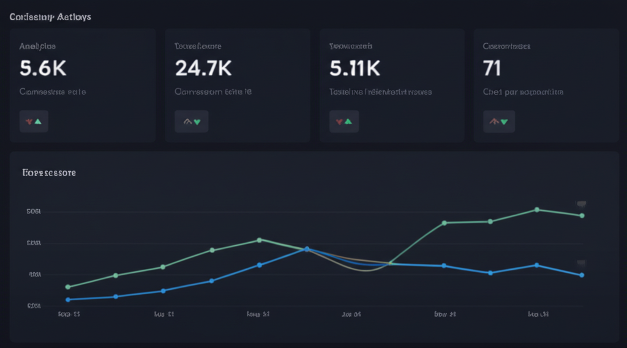Select the highest data point on the green line

pyautogui.click(x=537, y=210)
